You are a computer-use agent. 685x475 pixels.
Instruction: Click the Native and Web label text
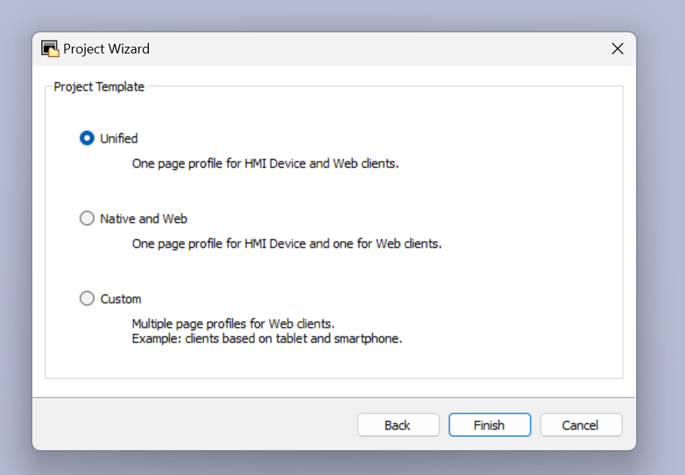point(144,219)
